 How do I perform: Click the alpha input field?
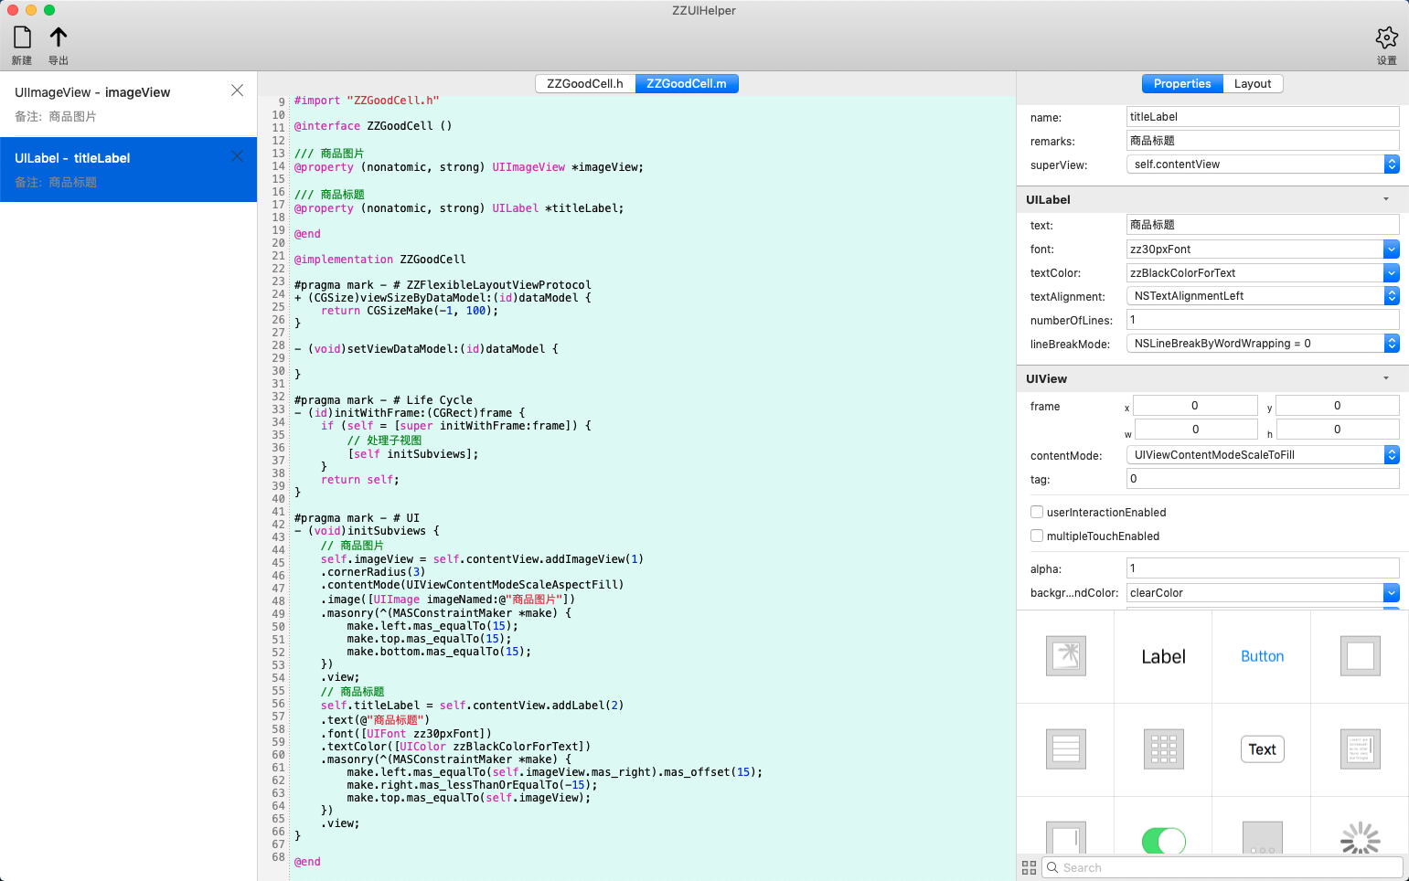point(1263,568)
